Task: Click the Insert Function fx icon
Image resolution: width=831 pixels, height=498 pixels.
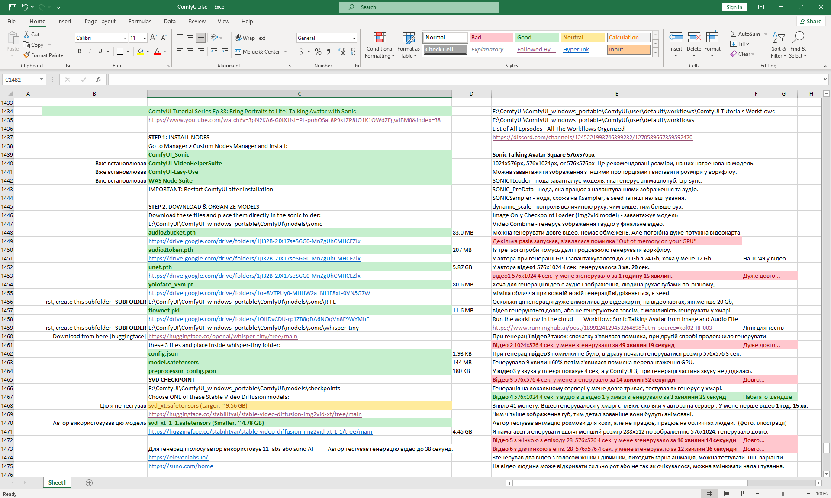Action: point(99,80)
